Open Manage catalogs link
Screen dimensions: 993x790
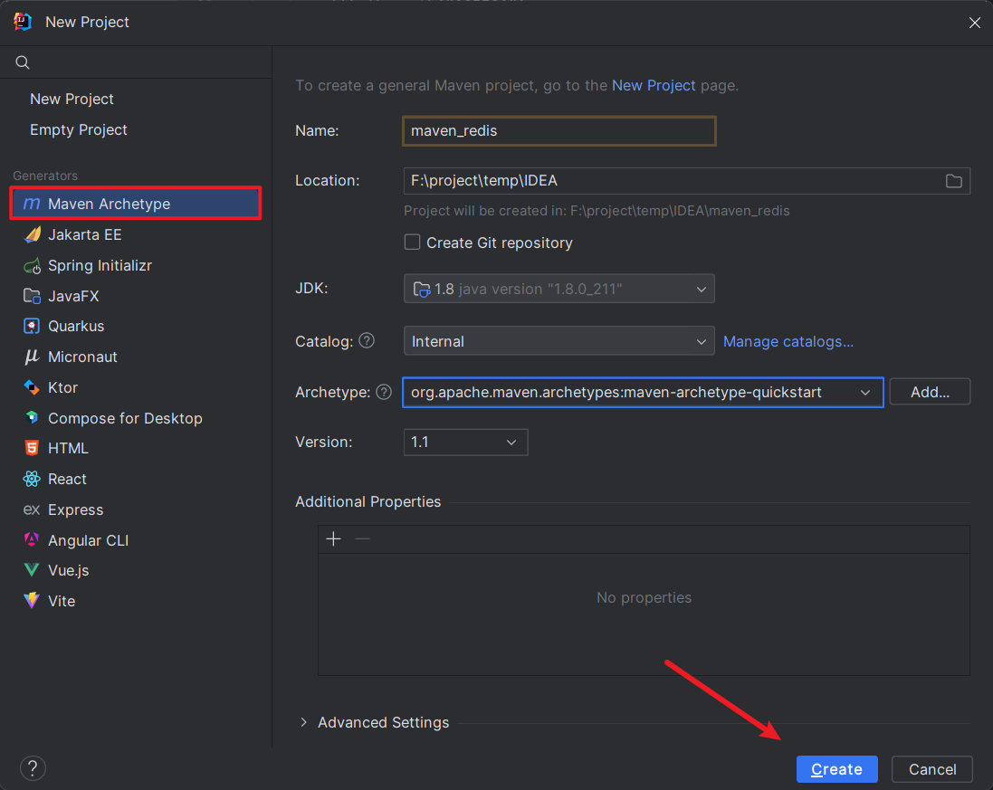pyautogui.click(x=788, y=341)
